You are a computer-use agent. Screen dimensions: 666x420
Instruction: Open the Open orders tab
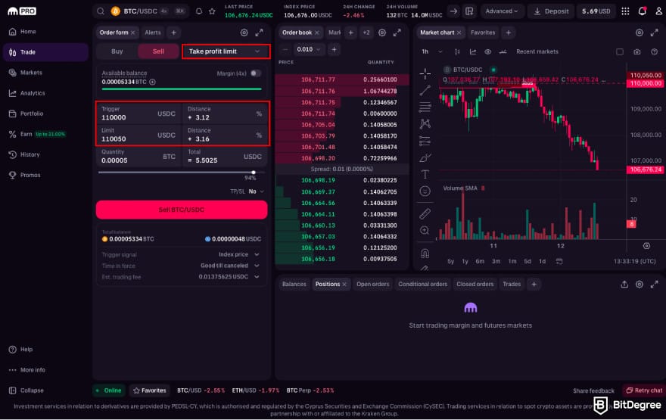372,284
